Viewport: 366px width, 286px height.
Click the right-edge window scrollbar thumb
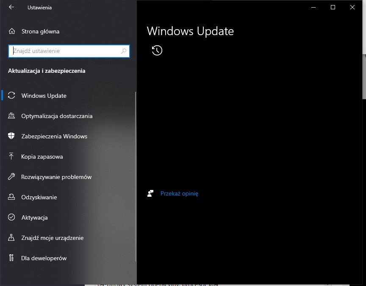pyautogui.click(x=364, y=77)
